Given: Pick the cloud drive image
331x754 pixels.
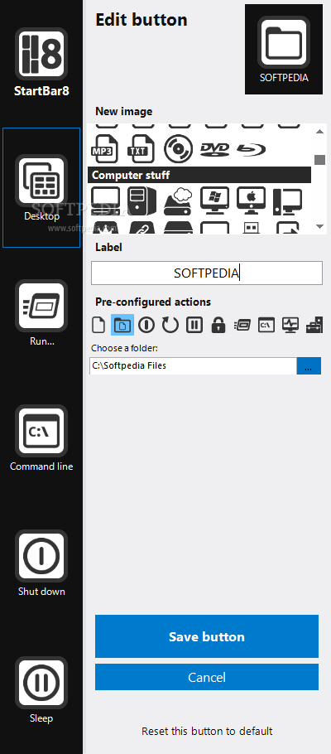Looking at the screenshot, I should [x=178, y=201].
